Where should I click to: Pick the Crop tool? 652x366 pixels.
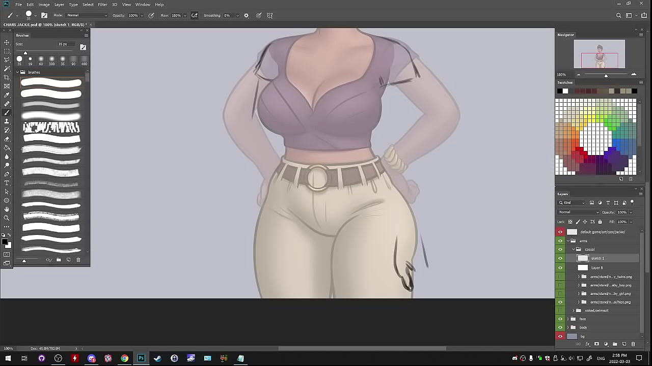(x=7, y=77)
